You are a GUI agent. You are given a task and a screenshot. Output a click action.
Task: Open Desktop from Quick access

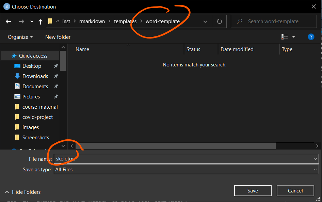point(32,66)
